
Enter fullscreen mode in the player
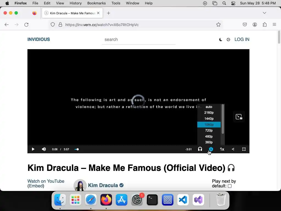click(x=244, y=149)
